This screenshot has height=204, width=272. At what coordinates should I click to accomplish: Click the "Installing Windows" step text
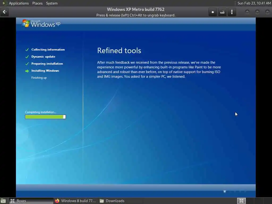click(x=45, y=71)
